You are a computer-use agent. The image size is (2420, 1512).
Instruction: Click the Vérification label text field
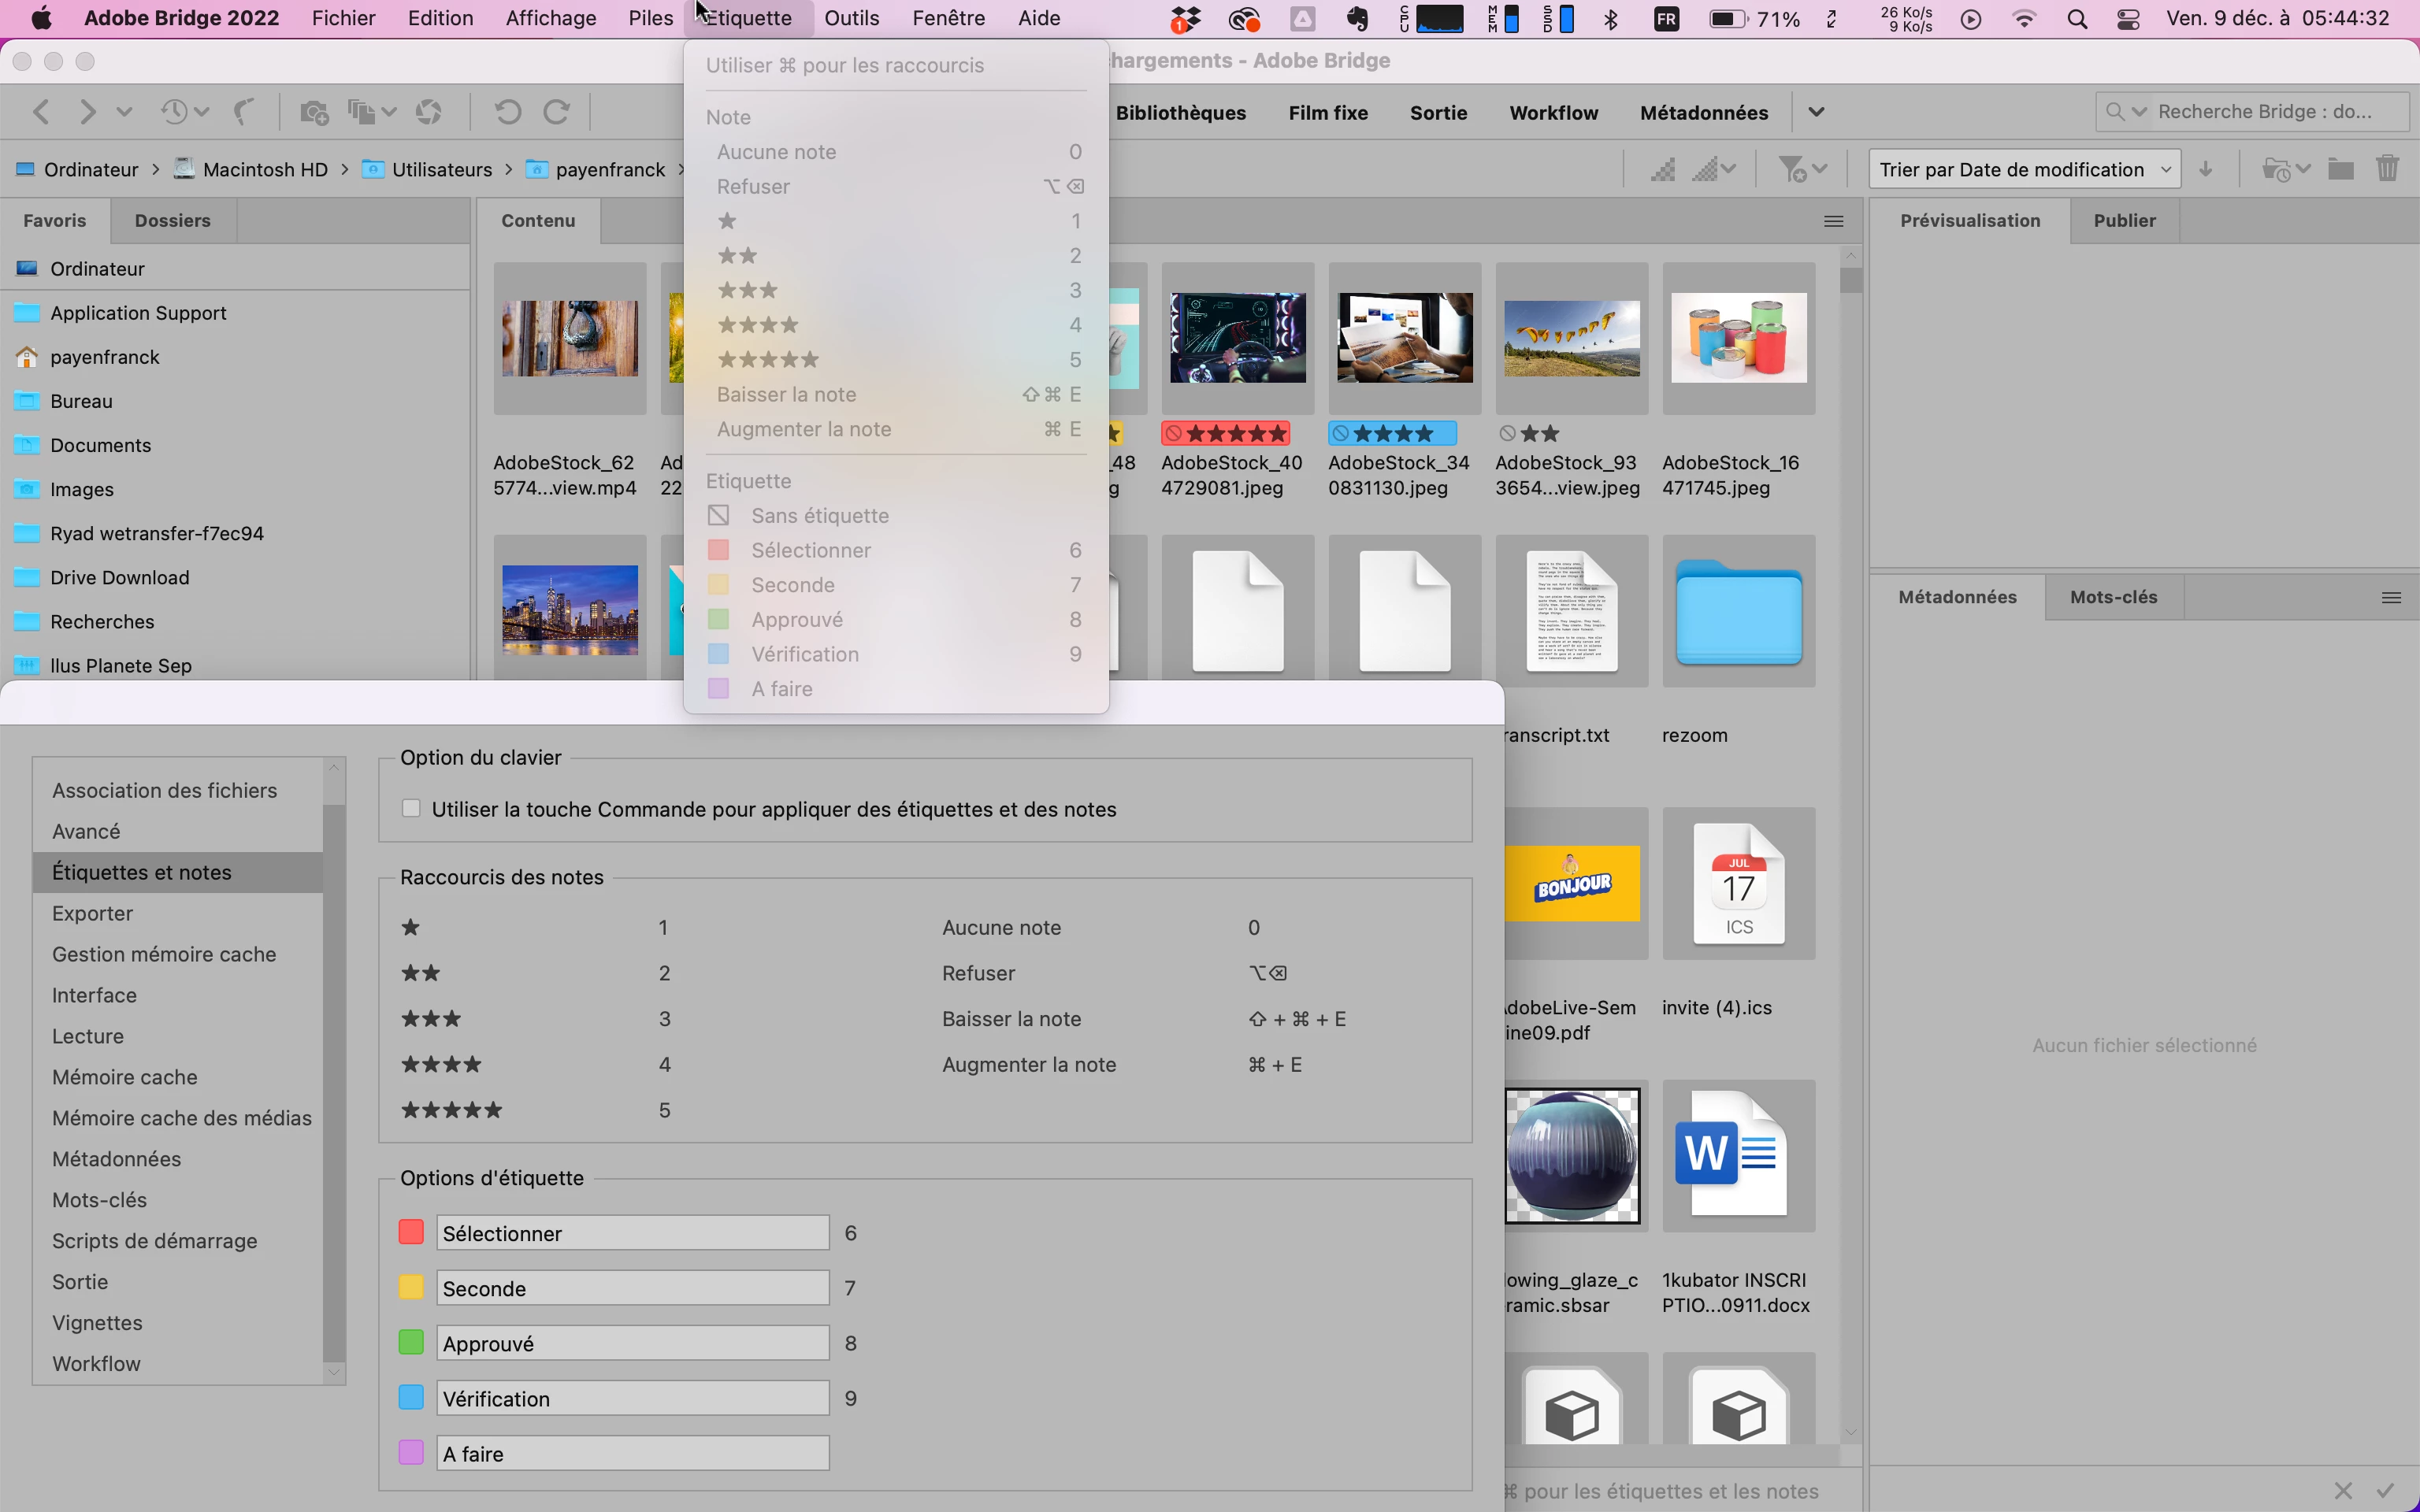(632, 1398)
